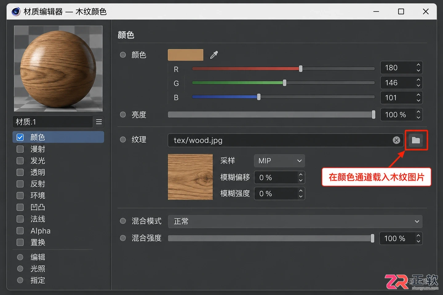This screenshot has width=443, height=295.
Task: Enable the 发光 channel checkbox
Action: (x=20, y=161)
